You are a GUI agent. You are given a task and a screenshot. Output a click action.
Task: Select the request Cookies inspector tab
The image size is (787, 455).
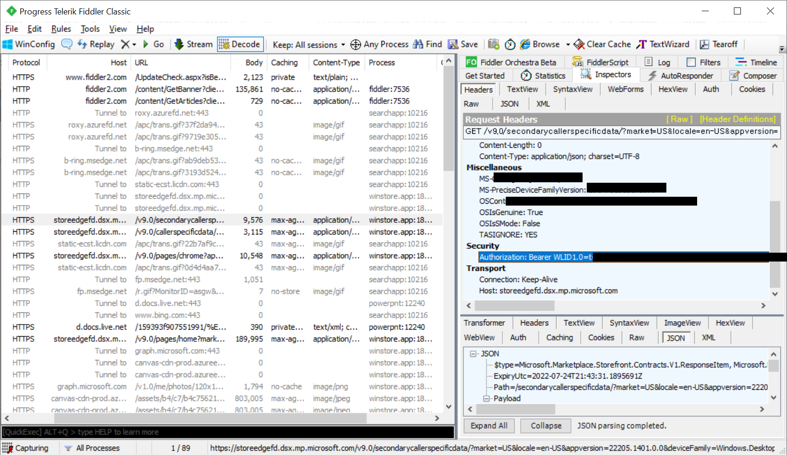(752, 89)
